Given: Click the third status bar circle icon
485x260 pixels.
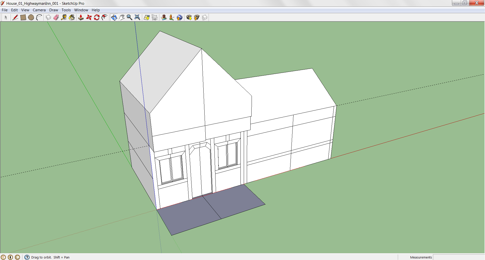Looking at the screenshot, I should tap(17, 257).
